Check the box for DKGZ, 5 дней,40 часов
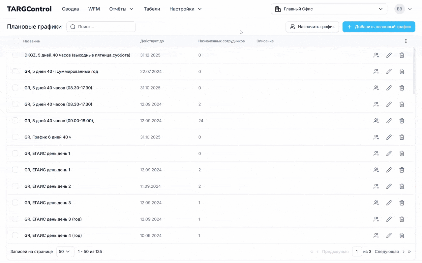The height and width of the screenshot is (263, 422). tap(15, 55)
